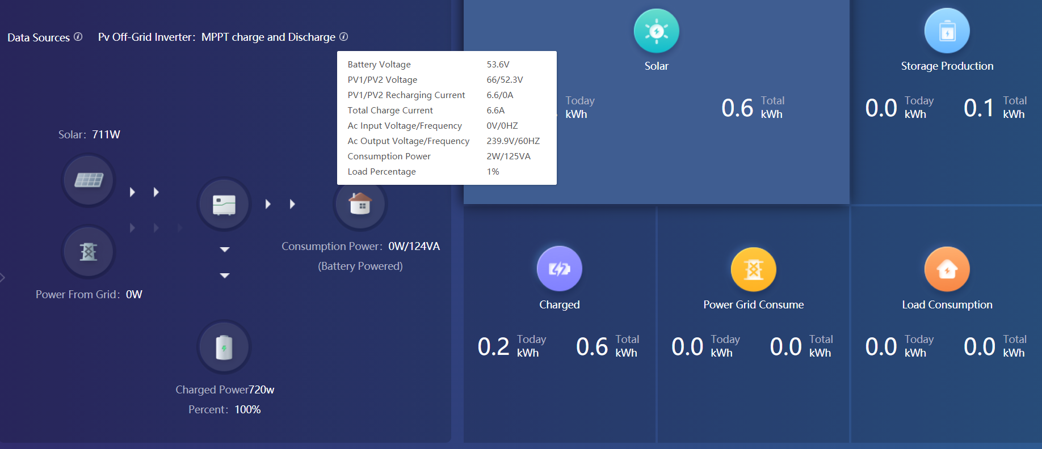Select the 'Charged Power720w' reading
1042x449 pixels.
(225, 389)
